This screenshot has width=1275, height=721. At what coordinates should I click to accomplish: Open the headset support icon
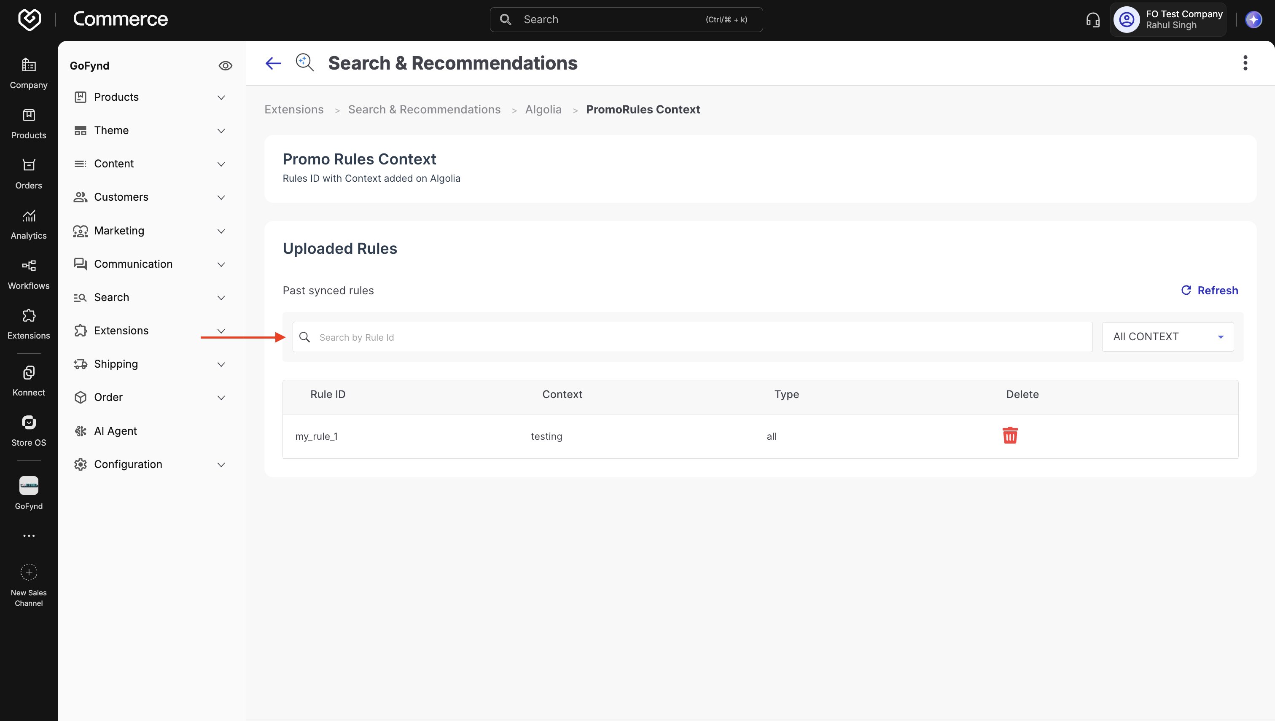click(1093, 20)
